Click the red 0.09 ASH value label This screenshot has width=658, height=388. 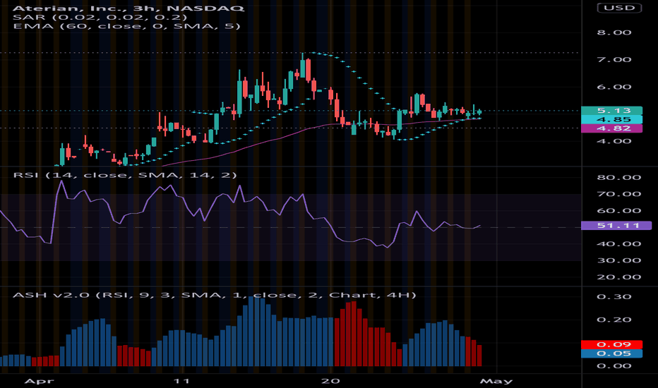[x=612, y=345]
